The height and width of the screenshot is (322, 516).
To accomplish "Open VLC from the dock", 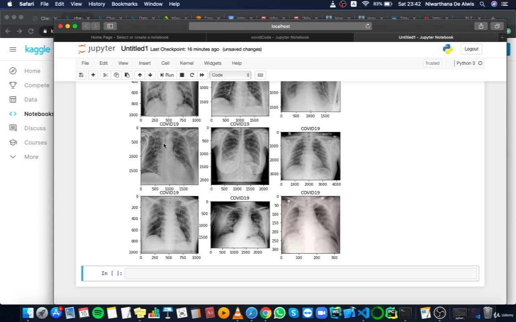I will [x=237, y=313].
